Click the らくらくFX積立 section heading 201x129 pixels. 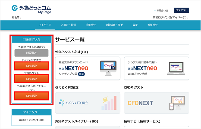[x=67, y=88]
